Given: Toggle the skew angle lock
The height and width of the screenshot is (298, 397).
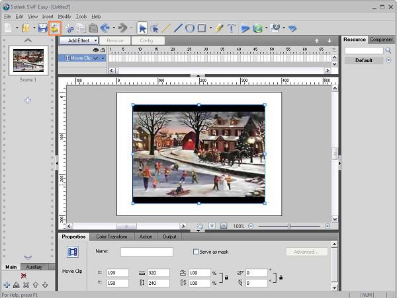Looking at the screenshot, I should pos(281,278).
